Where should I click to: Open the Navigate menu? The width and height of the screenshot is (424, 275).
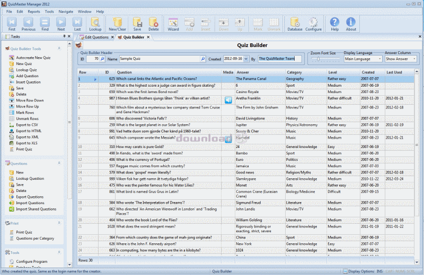[x=66, y=12]
